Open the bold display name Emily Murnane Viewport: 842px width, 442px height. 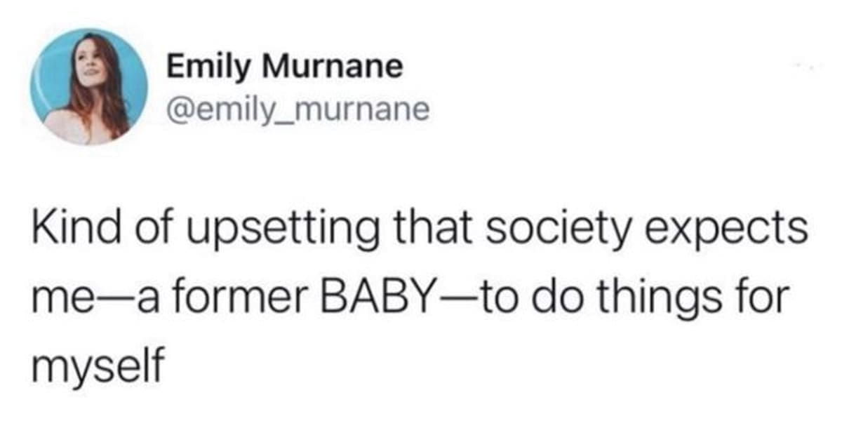(284, 67)
